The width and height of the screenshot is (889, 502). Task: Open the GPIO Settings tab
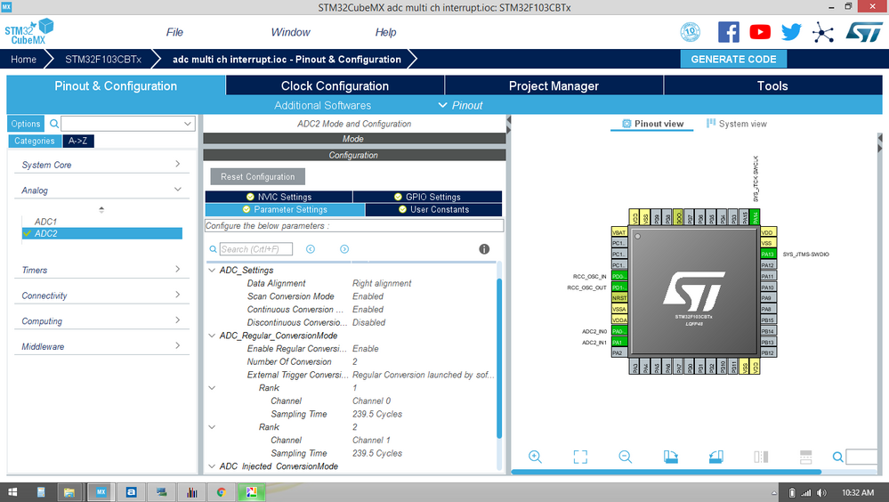pos(427,197)
